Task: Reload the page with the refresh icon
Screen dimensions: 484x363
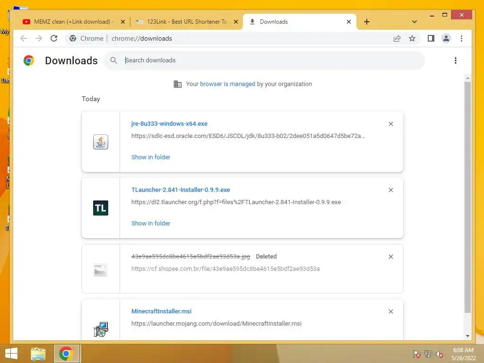Action: (x=54, y=38)
